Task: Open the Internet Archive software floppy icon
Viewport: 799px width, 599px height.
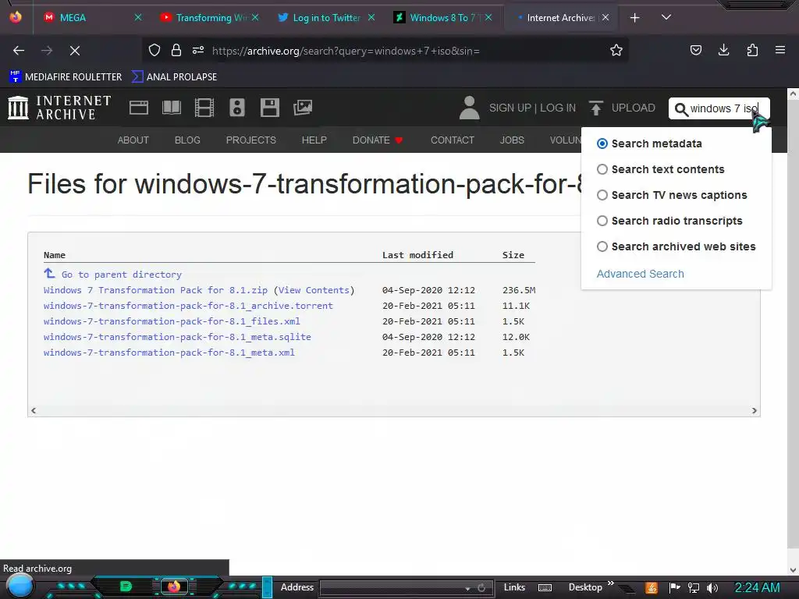Action: pos(269,108)
